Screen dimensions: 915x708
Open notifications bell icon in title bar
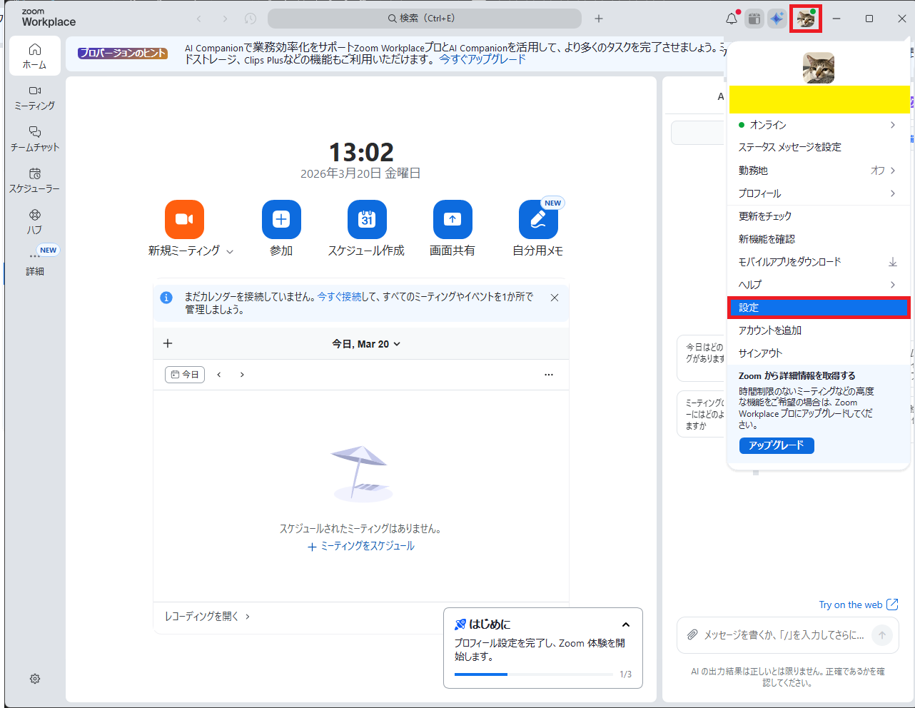click(x=732, y=19)
